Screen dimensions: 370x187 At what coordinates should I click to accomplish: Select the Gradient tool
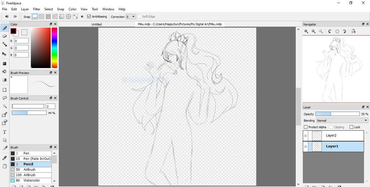5,80
